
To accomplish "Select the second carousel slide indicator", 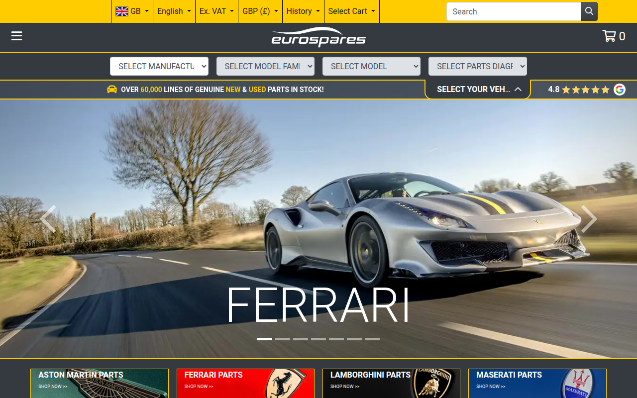I will click(x=283, y=339).
